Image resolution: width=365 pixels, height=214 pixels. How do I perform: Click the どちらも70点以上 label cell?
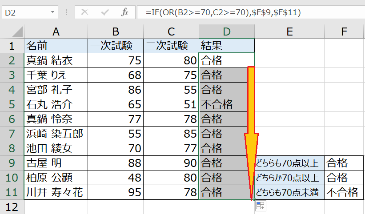(289, 163)
